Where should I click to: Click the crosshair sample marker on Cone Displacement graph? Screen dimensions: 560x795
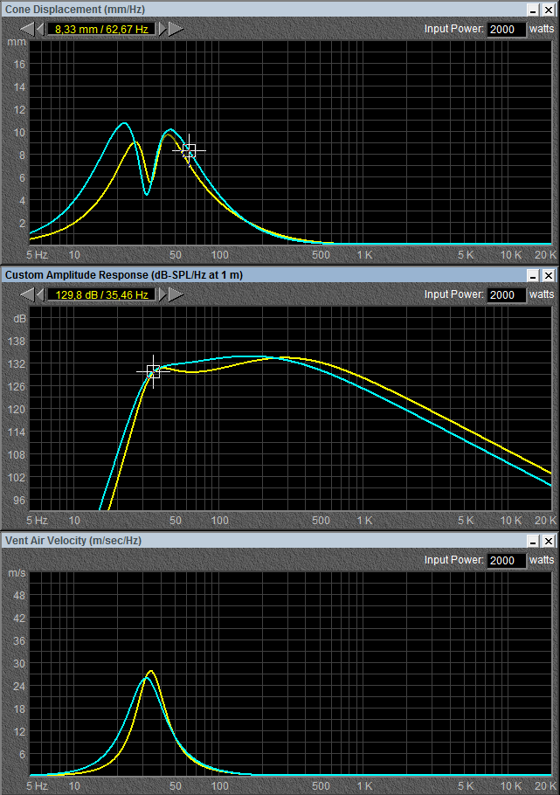[x=189, y=150]
